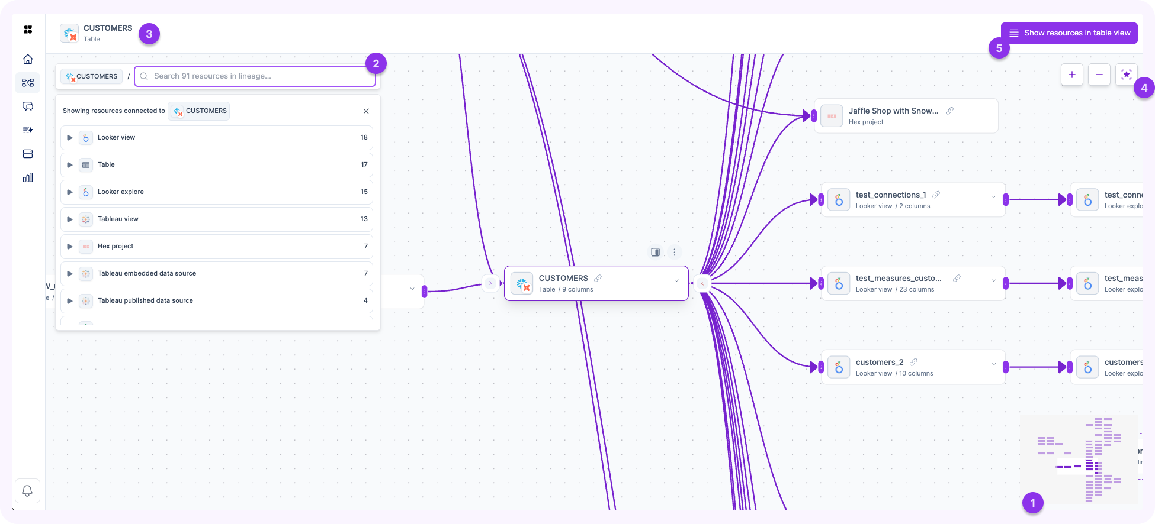Open the Home icon in sidebar

[x=27, y=59]
